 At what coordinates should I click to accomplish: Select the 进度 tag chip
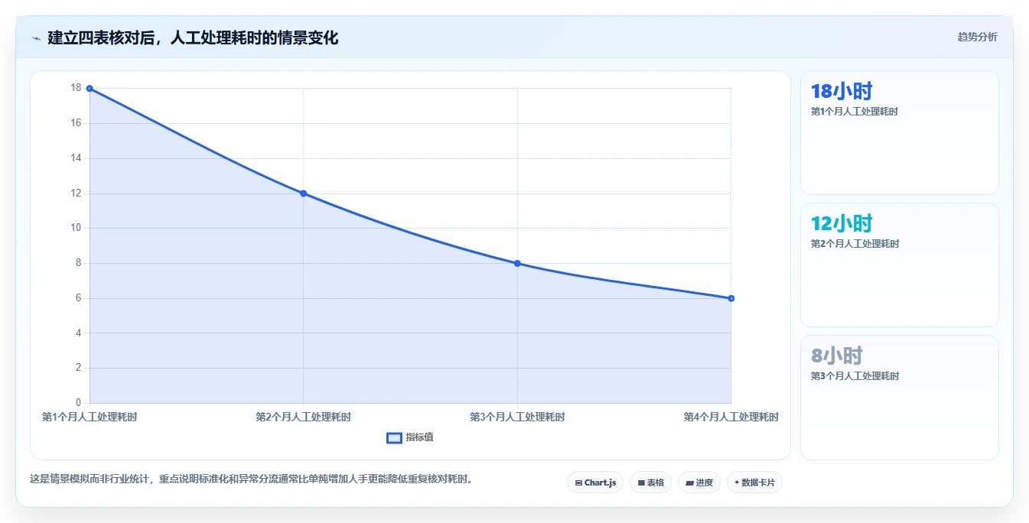699,482
